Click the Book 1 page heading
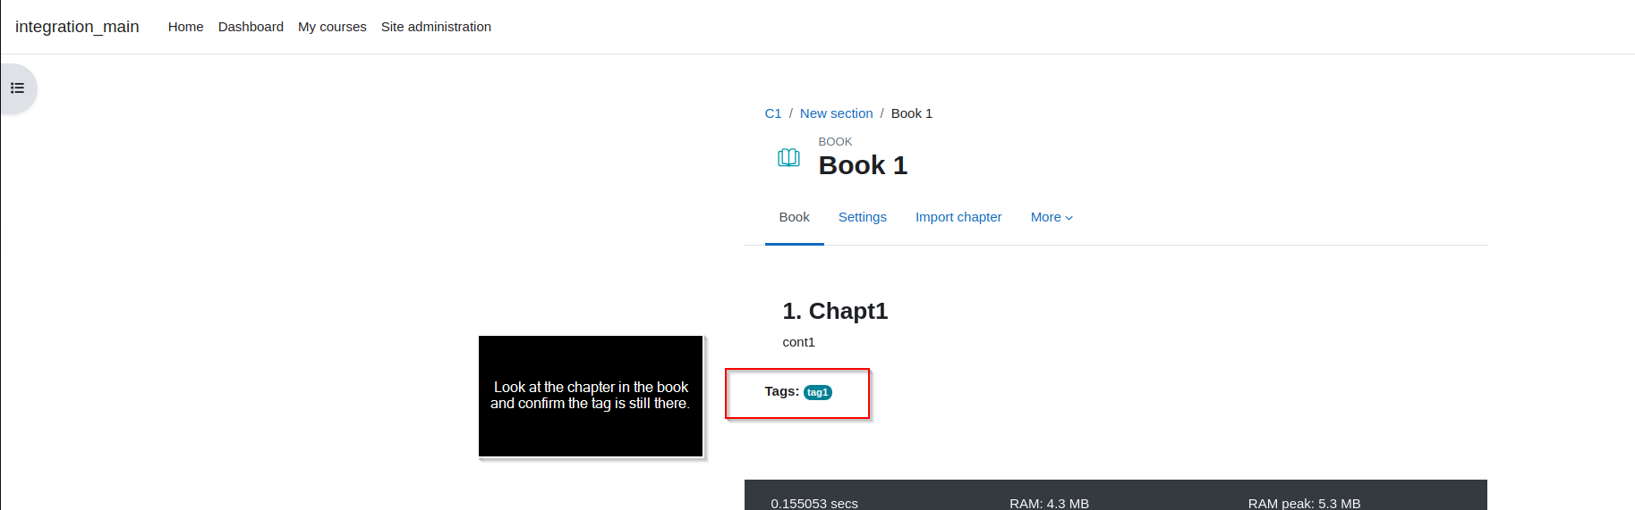This screenshot has height=510, width=1635. tap(863, 165)
